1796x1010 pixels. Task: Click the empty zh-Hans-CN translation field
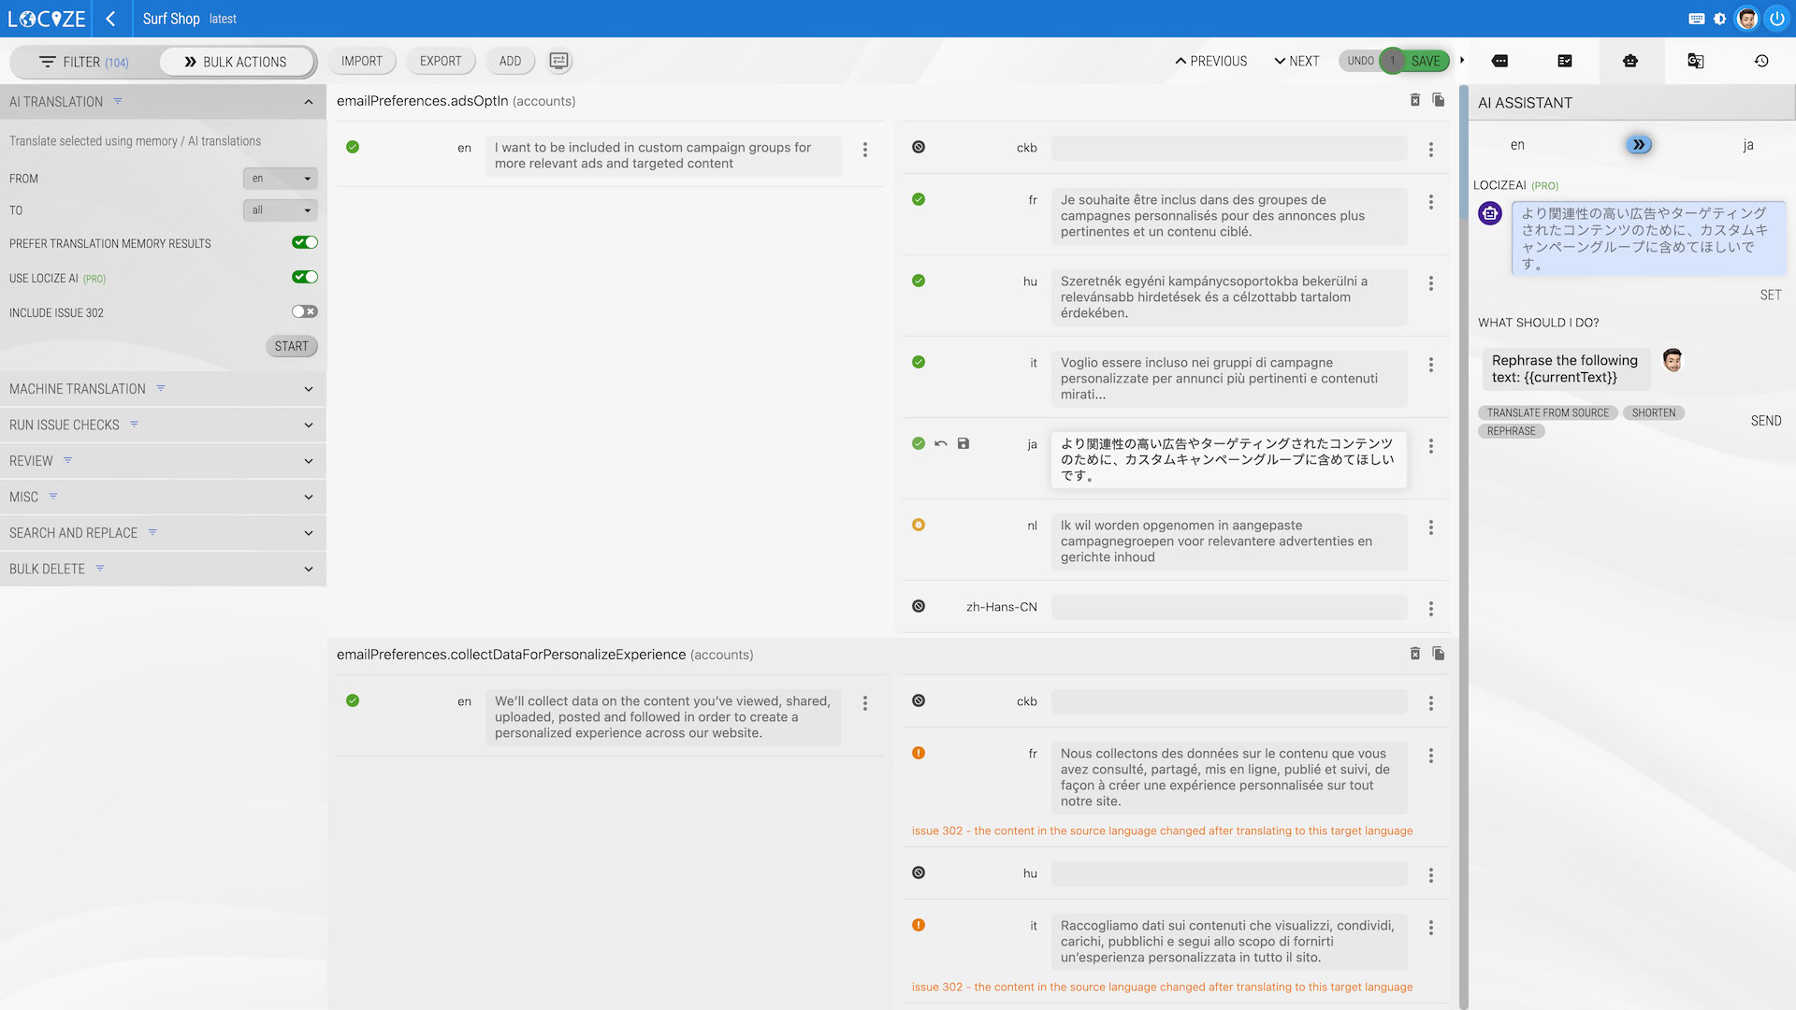(1228, 607)
